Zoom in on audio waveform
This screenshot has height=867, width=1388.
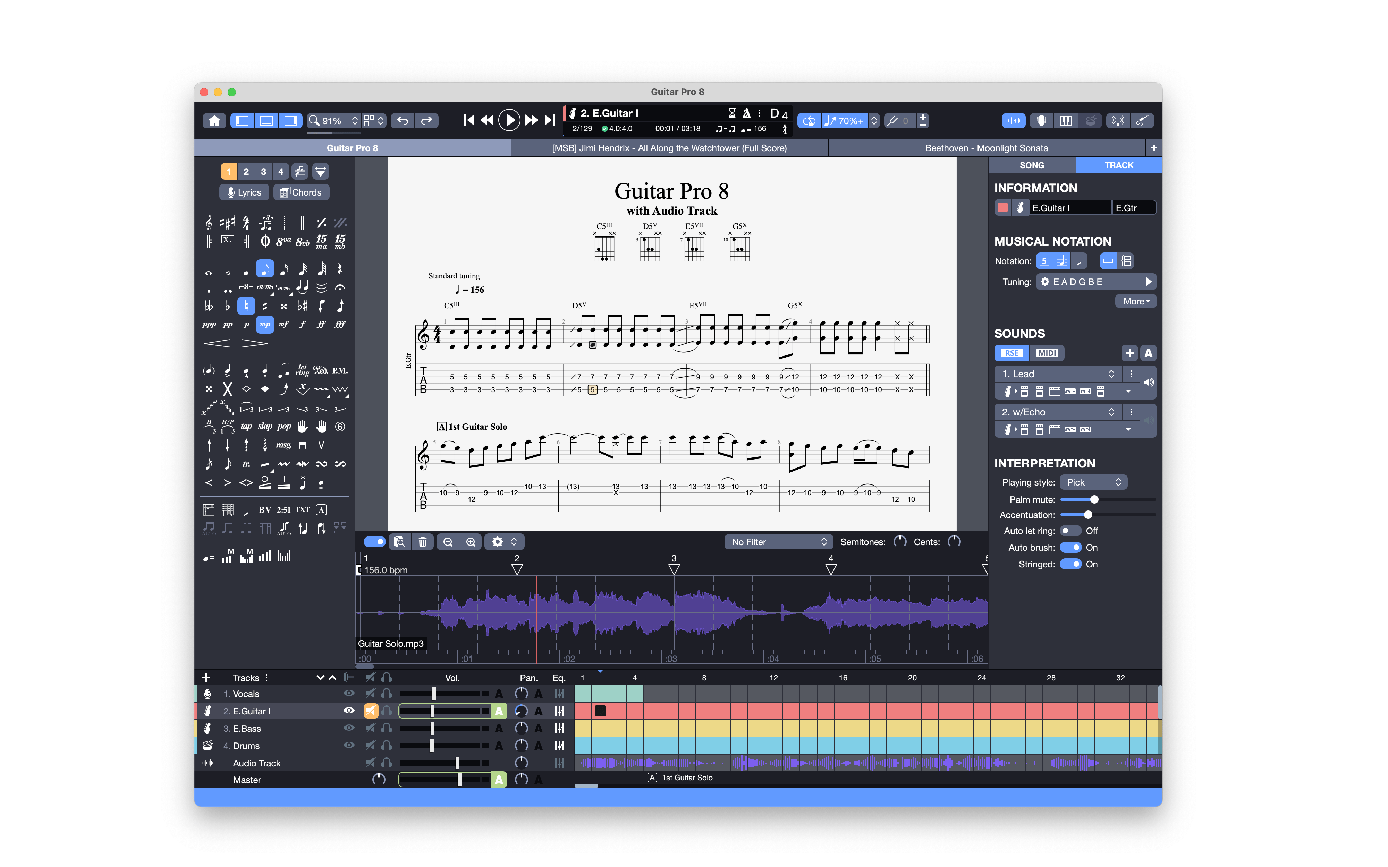[x=471, y=542]
